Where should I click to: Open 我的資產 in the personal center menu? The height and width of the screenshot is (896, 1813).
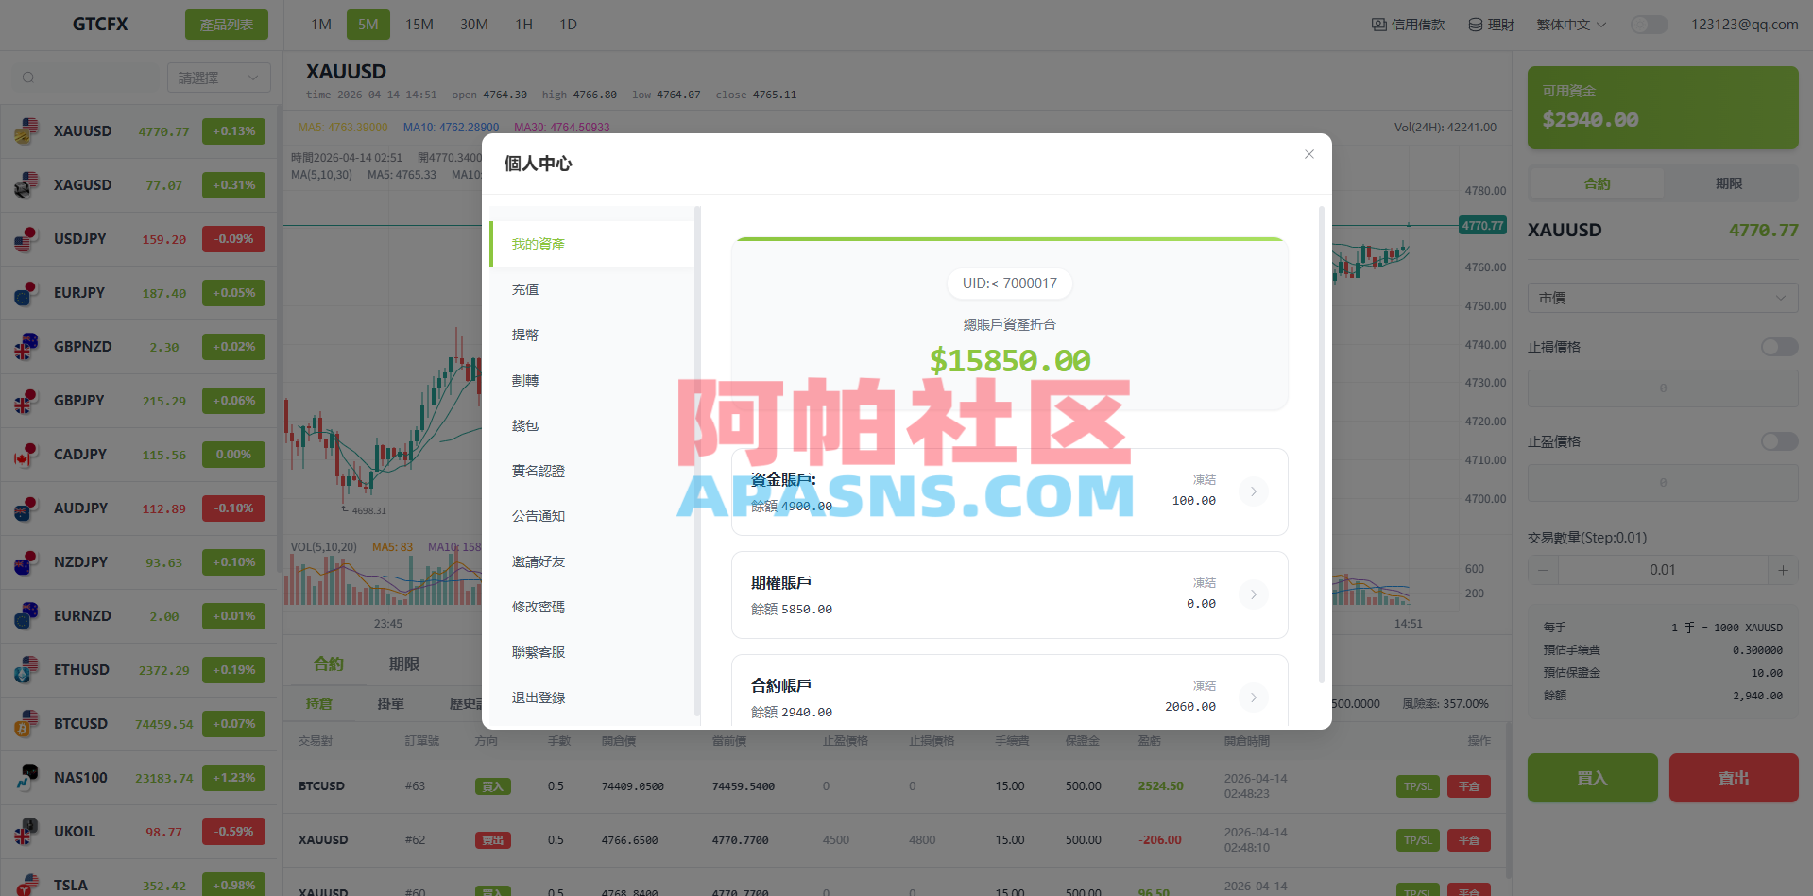click(x=592, y=244)
